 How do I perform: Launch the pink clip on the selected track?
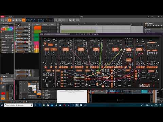point(36,43)
